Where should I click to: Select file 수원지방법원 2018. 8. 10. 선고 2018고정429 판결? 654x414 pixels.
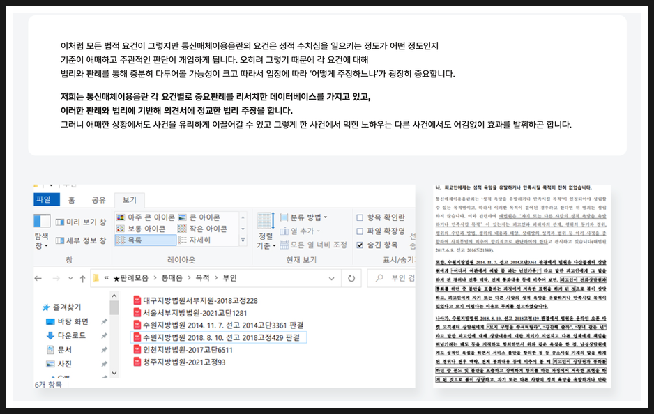[x=218, y=337]
